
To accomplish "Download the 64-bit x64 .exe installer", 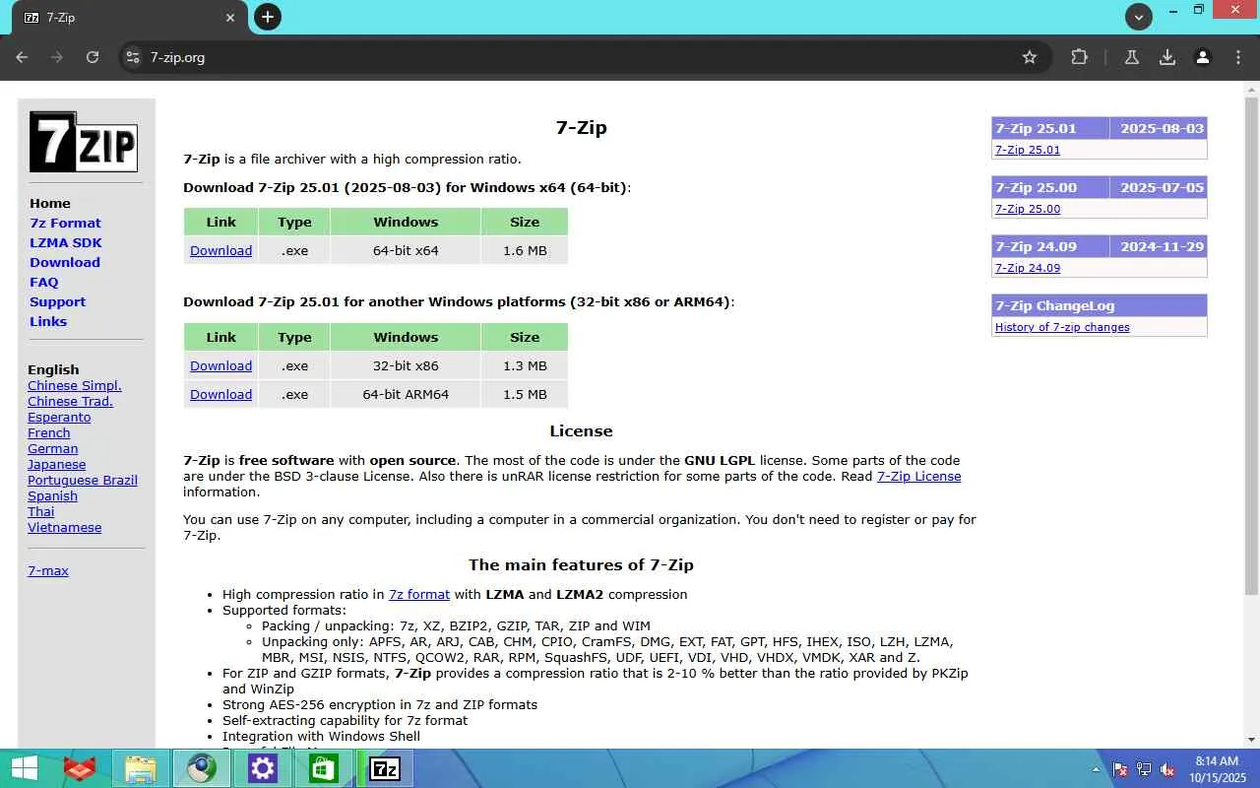I will (x=220, y=250).
